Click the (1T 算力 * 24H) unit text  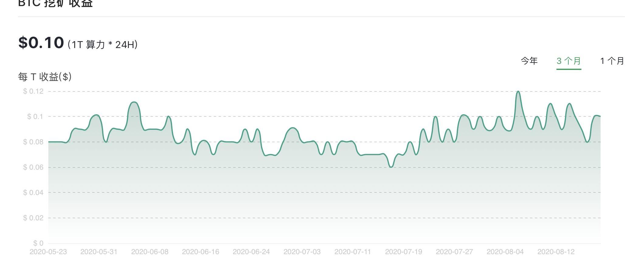(x=102, y=45)
